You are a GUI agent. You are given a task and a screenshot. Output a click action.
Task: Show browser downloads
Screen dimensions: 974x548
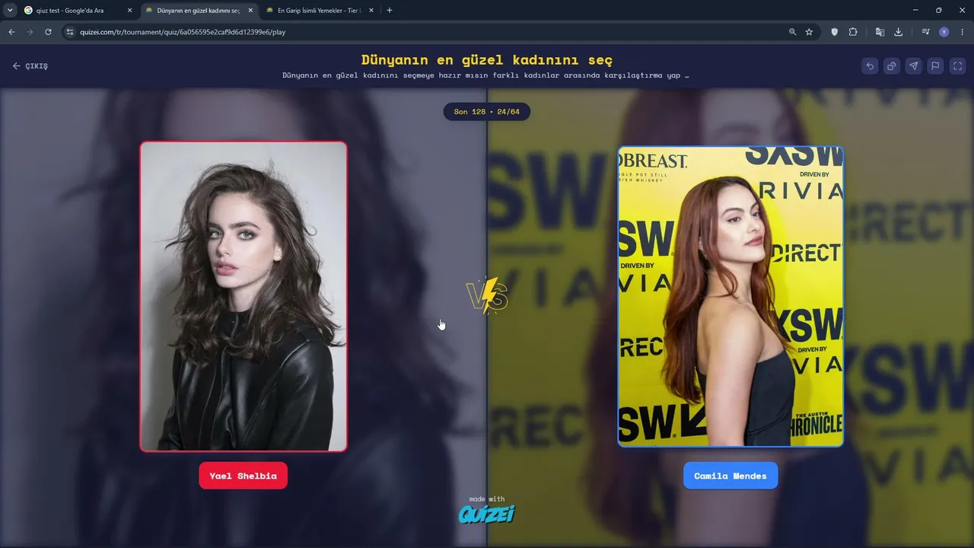pyautogui.click(x=898, y=32)
